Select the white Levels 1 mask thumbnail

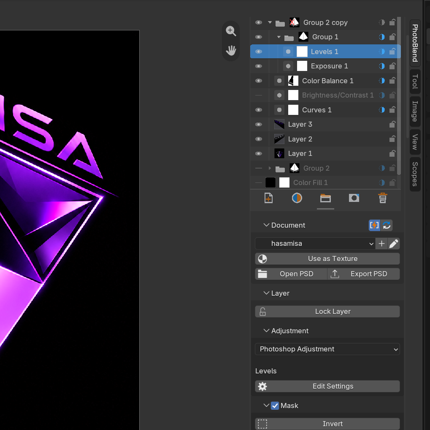pos(302,52)
